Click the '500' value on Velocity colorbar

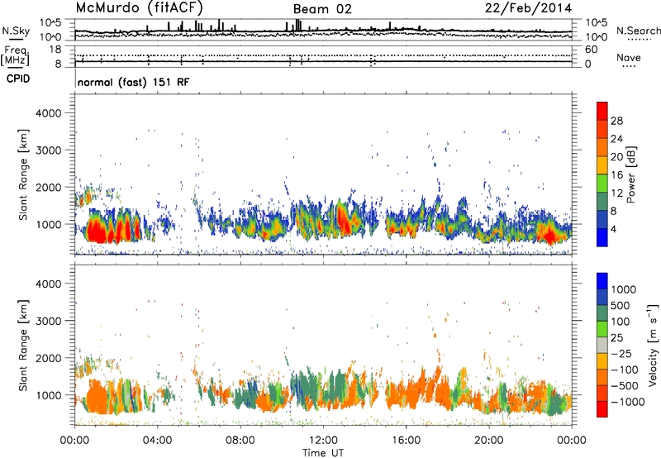[621, 305]
